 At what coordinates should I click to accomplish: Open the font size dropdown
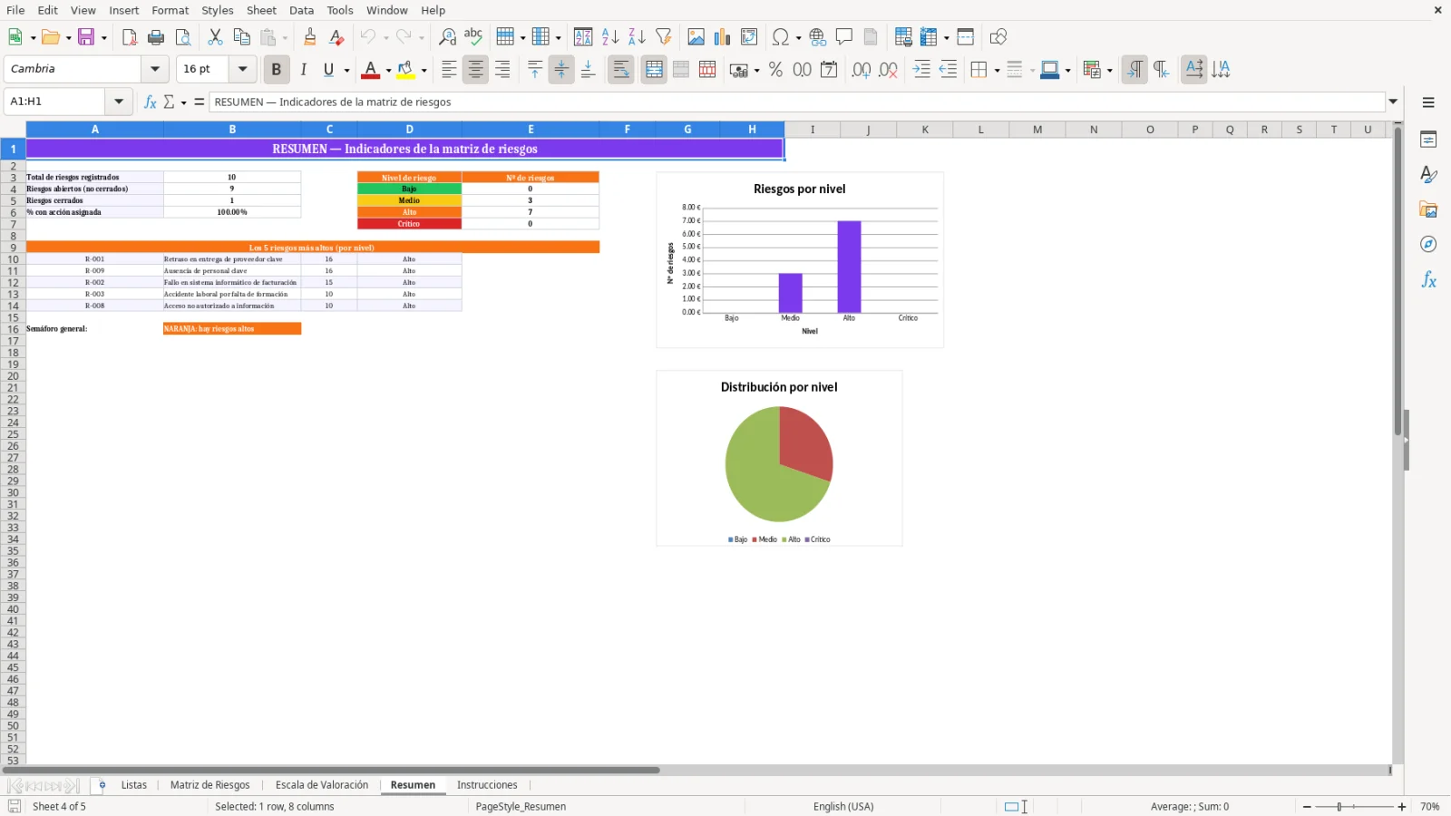(x=242, y=69)
